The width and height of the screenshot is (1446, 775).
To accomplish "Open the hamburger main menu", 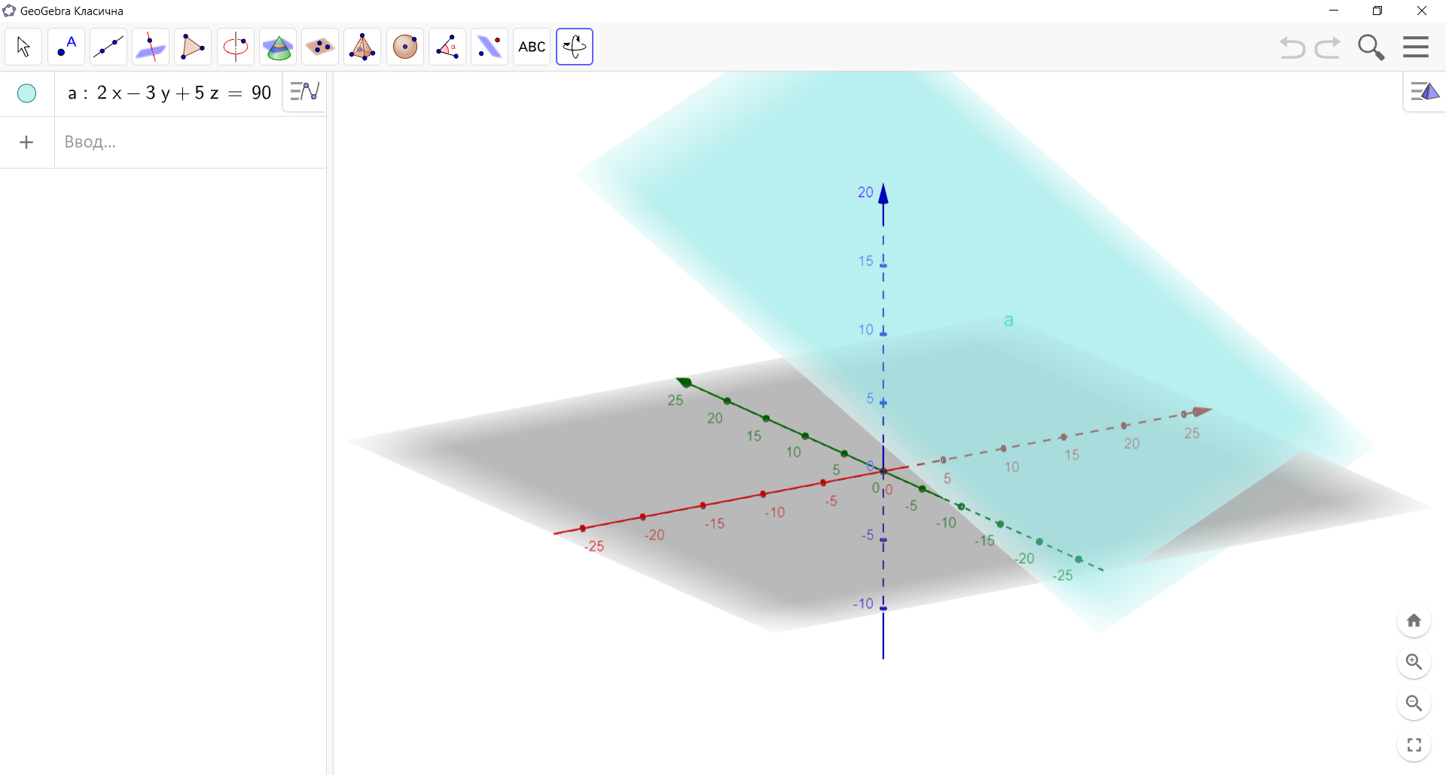I will 1415,47.
